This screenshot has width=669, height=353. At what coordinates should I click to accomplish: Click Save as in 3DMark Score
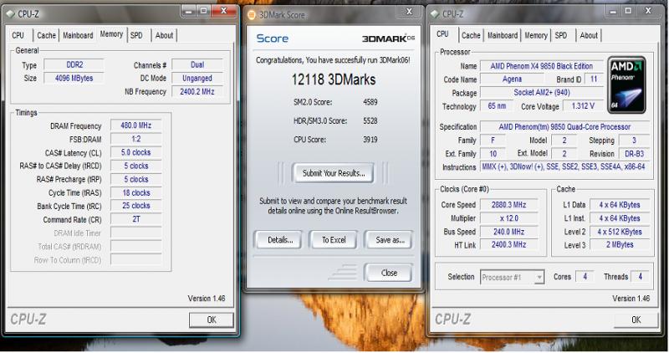[x=390, y=240]
